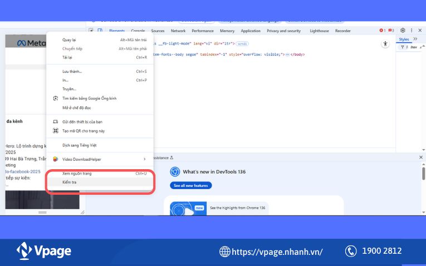
Task: Click the QR code icon
Action: point(56,131)
